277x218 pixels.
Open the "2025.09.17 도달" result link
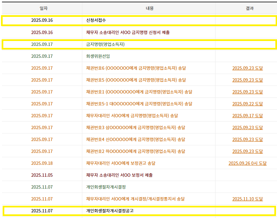[247, 116]
